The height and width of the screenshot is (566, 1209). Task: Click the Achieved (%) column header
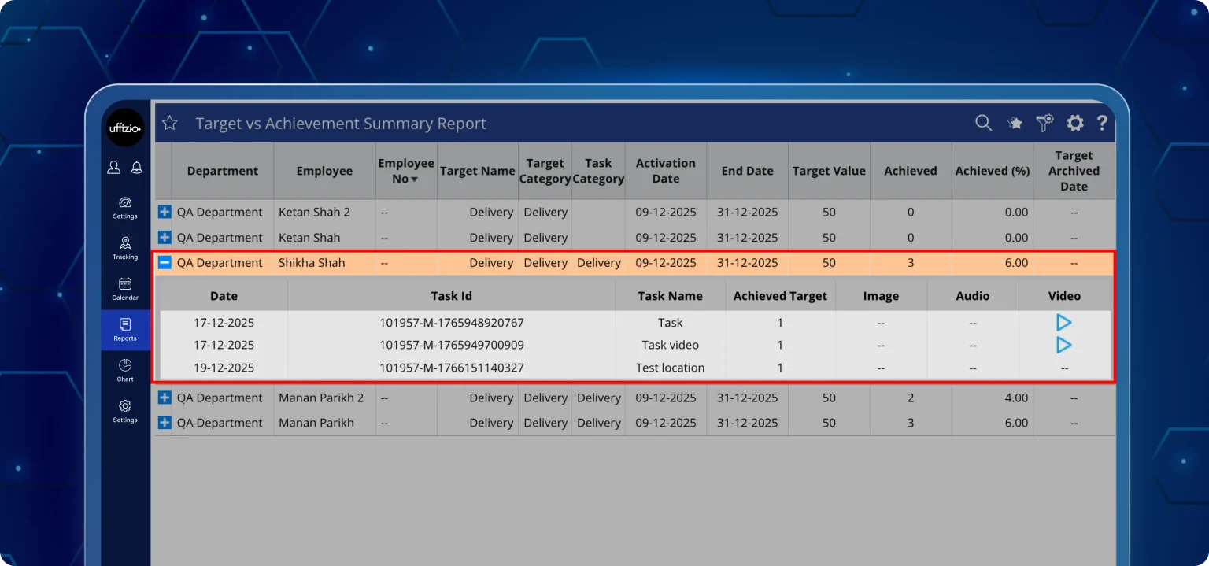[x=992, y=171]
